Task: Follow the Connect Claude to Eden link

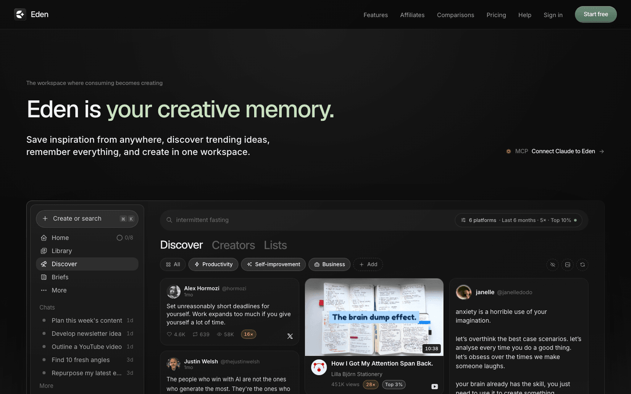Action: pyautogui.click(x=563, y=151)
